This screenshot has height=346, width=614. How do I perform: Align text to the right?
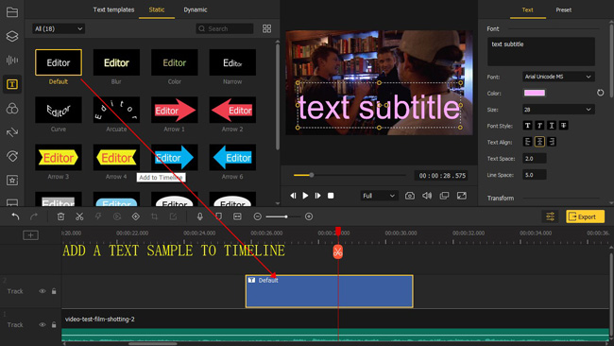point(552,142)
